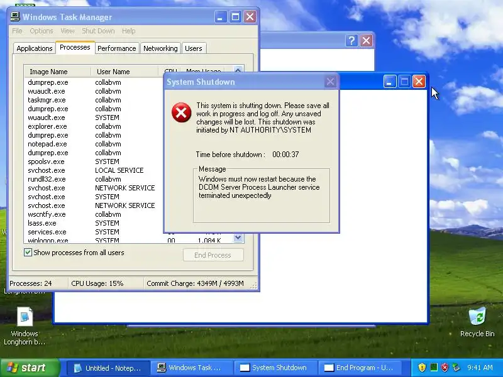Select the taskmgr.exe process row
Image resolution: width=503 pixels, height=377 pixels.
click(x=95, y=100)
